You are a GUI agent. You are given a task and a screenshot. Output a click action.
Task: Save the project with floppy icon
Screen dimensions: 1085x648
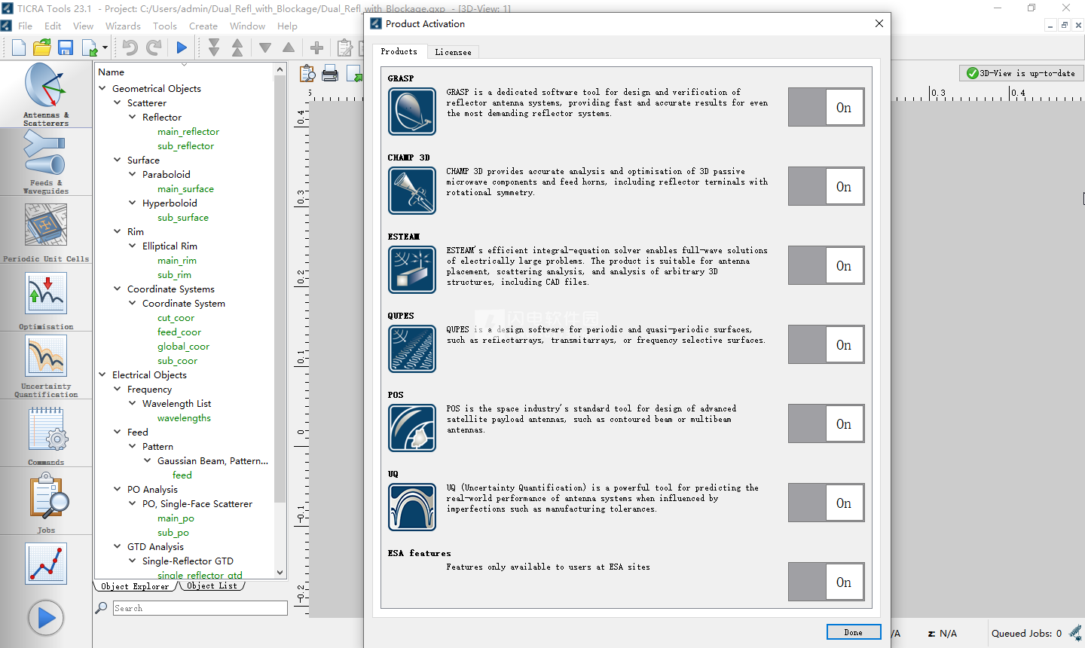coord(66,48)
